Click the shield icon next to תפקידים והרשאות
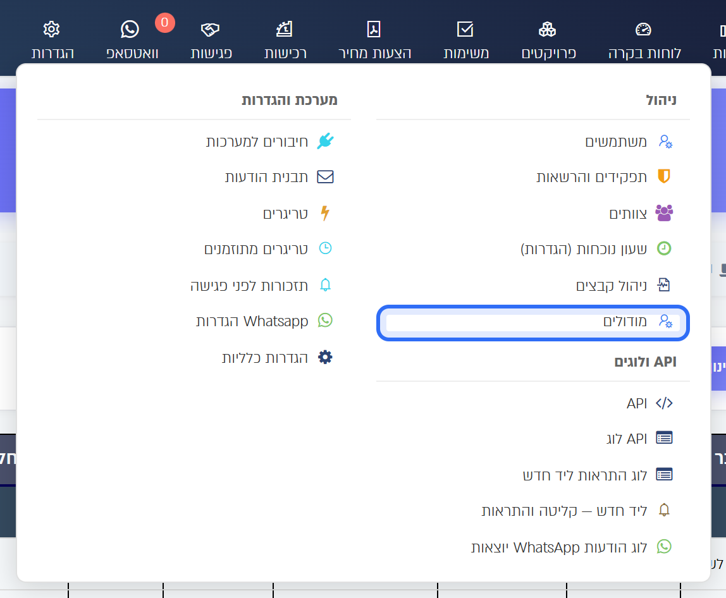The height and width of the screenshot is (598, 726). point(664,176)
